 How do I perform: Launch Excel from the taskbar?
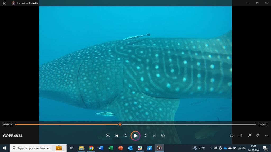tap(111, 148)
